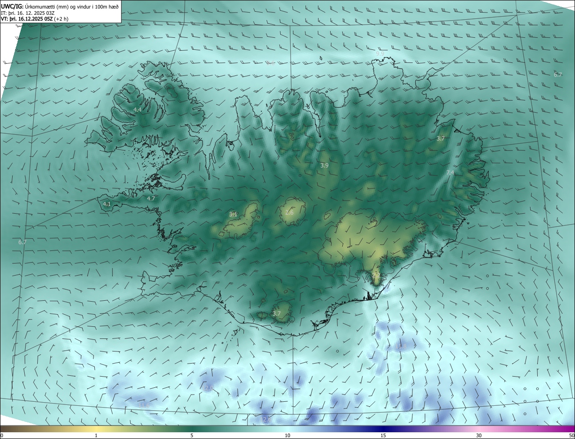Image resolution: width=575 pixels, height=439 pixels.
Task: Select the valid time line 'VT: þri. 16.12.2025 05Z (+2 h)'
Action: (35, 19)
